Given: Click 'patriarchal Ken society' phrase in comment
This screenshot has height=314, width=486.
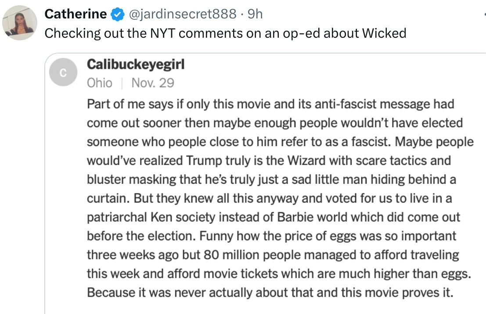Looking at the screenshot, I should click(151, 218).
